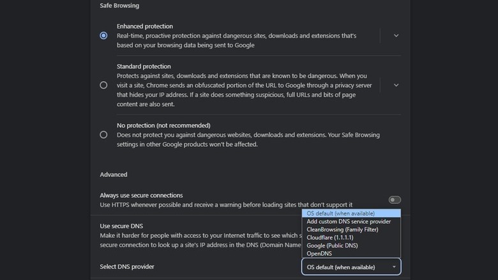This screenshot has width=498, height=280.
Task: Expand Standard protection details chevron
Action: tap(396, 85)
